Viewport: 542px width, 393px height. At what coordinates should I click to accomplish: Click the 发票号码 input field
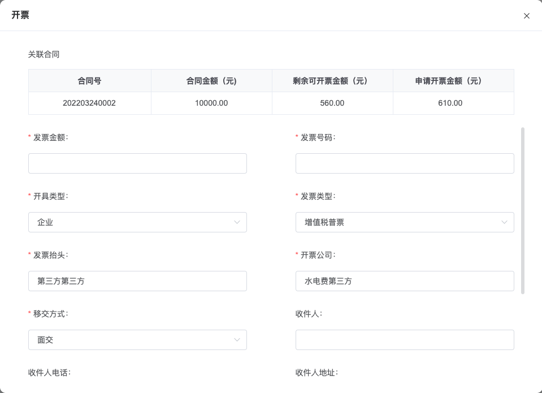pos(405,163)
